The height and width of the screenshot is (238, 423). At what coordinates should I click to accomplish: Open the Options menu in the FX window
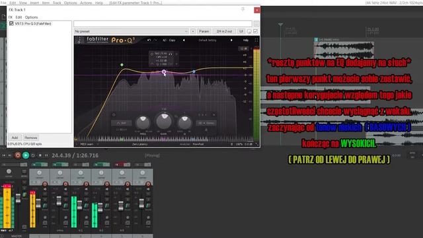tap(31, 17)
